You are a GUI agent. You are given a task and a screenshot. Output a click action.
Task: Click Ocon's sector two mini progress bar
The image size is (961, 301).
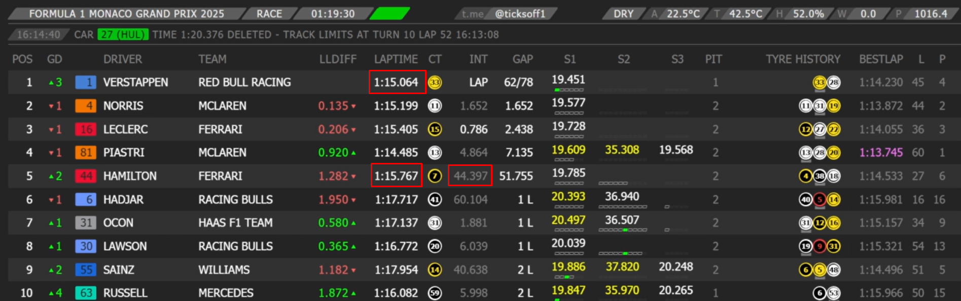coord(622,230)
